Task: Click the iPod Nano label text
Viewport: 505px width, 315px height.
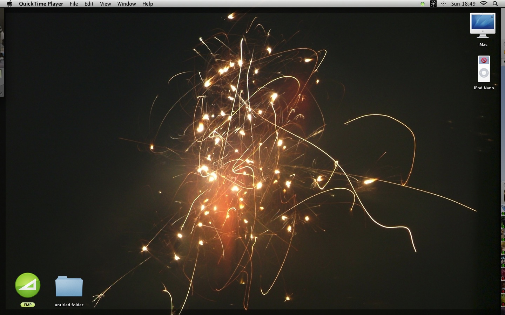Action: point(484,88)
